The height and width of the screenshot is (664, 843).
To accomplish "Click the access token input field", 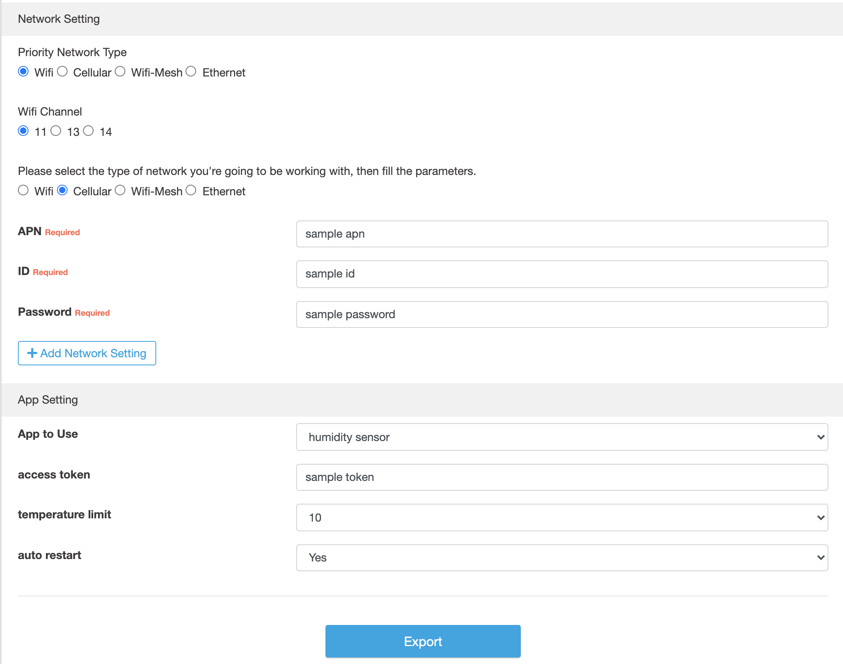I will pos(562,477).
